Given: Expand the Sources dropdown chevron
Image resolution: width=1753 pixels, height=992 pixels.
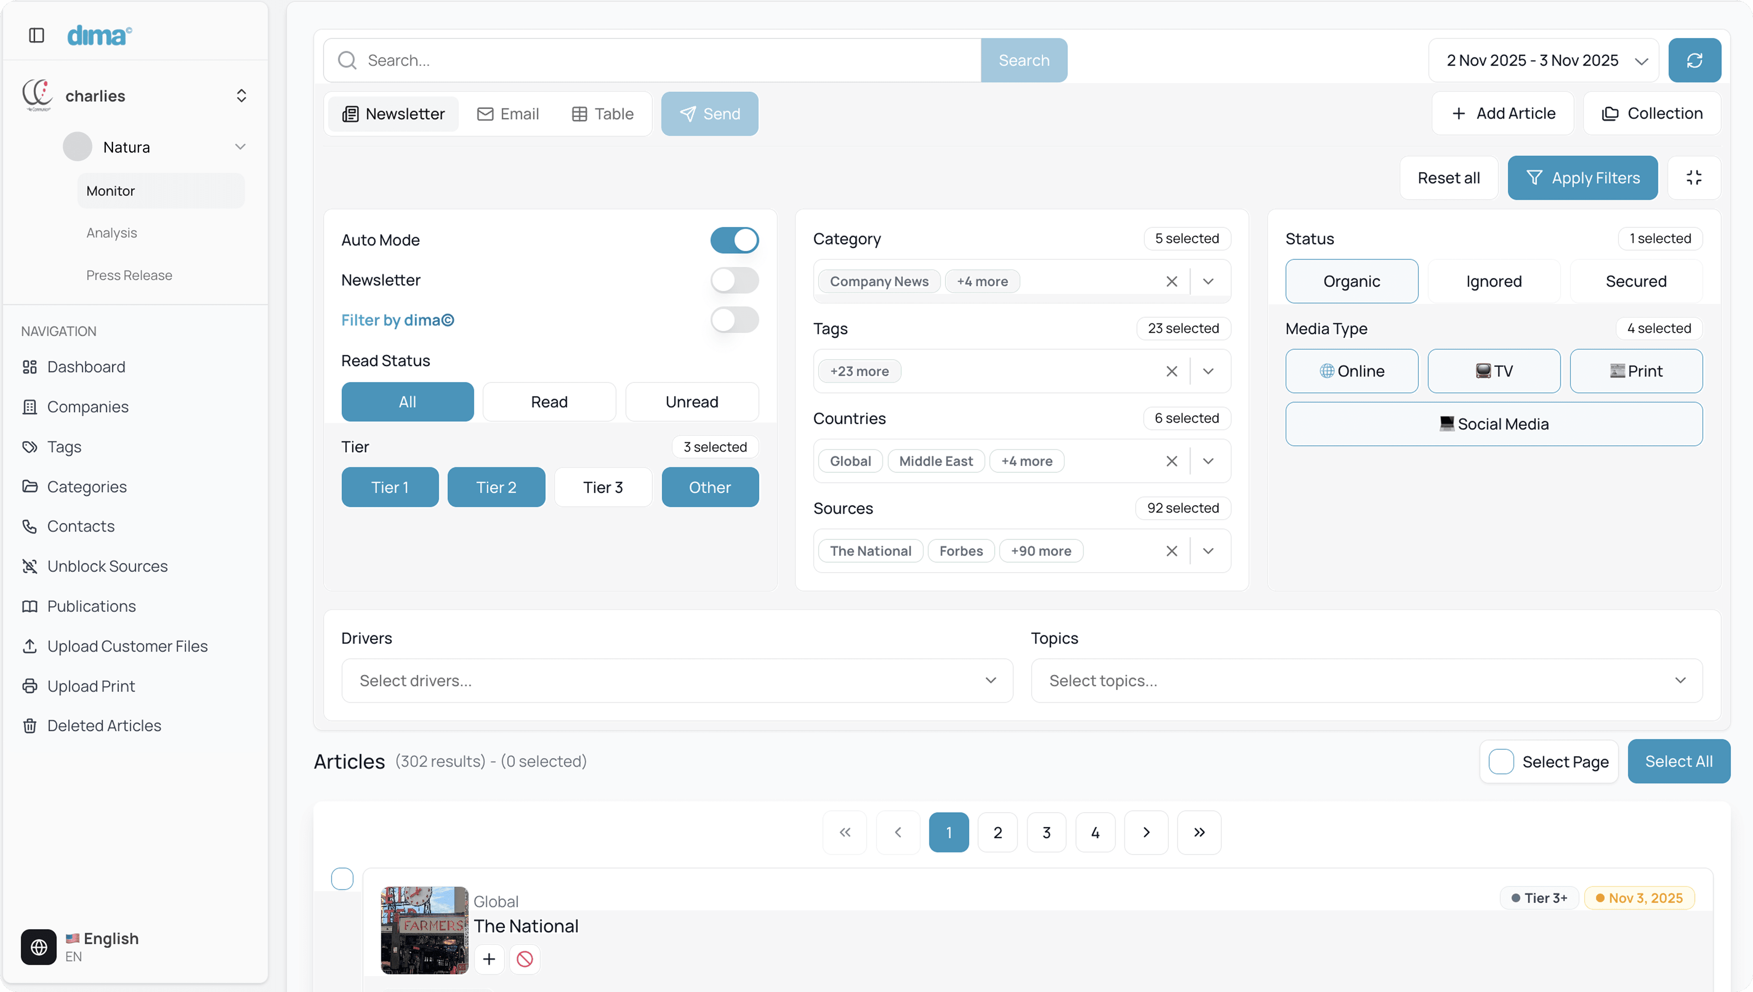Looking at the screenshot, I should (1208, 550).
